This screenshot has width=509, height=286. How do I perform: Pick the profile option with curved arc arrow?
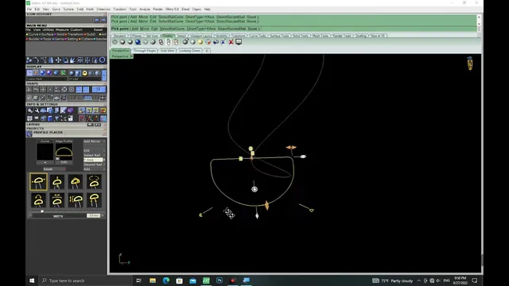(x=38, y=200)
